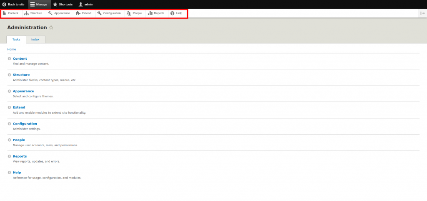Click the People icon in toolbar
Image resolution: width=427 pixels, height=201 pixels.
(129, 13)
